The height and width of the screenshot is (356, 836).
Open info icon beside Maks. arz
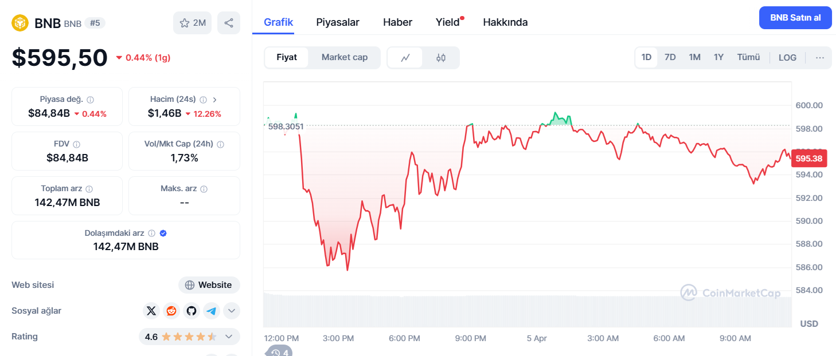(204, 189)
